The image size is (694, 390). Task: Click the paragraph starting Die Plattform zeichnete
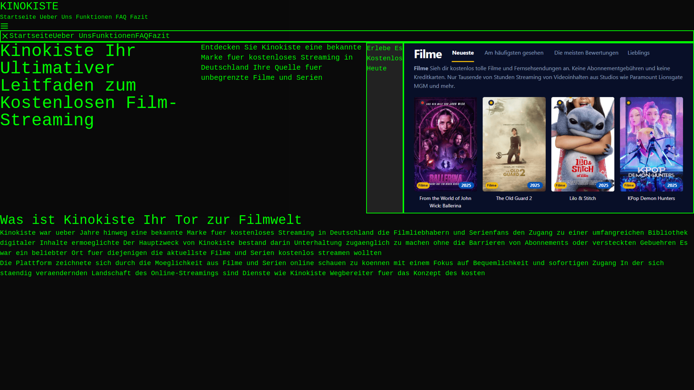(332, 268)
